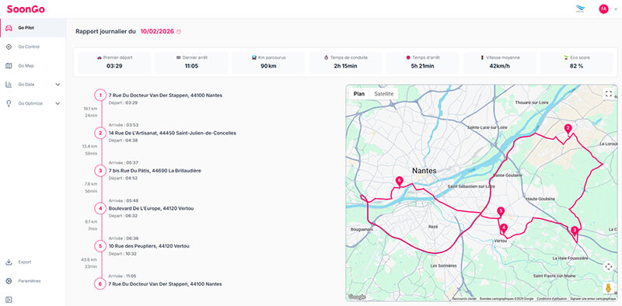Click the Dernier arrêt 11:05 card
This screenshot has width=622, height=306.
[191, 62]
